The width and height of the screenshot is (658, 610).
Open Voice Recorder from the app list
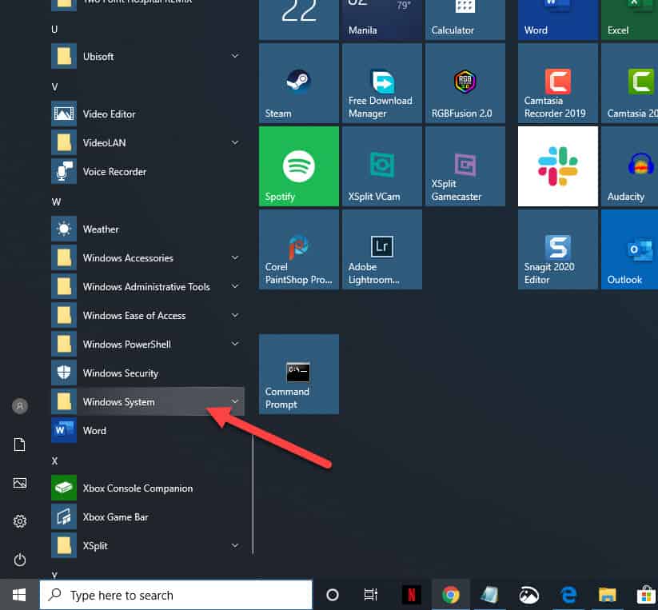coord(148,172)
